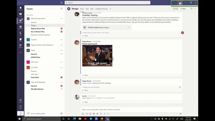This screenshot has width=215, height=121.
Task: Open the Apps store in the sidebar
Action: (x=20, y=101)
